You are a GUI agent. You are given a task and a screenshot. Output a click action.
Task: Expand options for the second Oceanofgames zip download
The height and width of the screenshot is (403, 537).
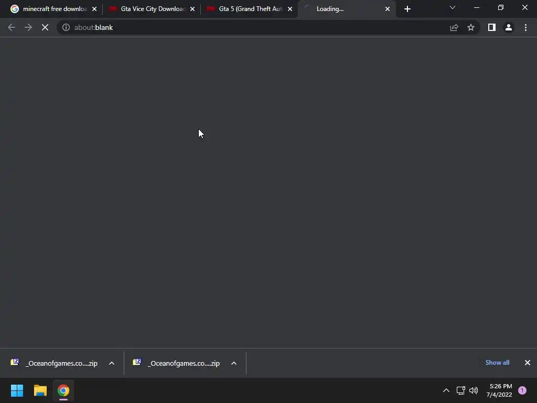[x=234, y=363]
